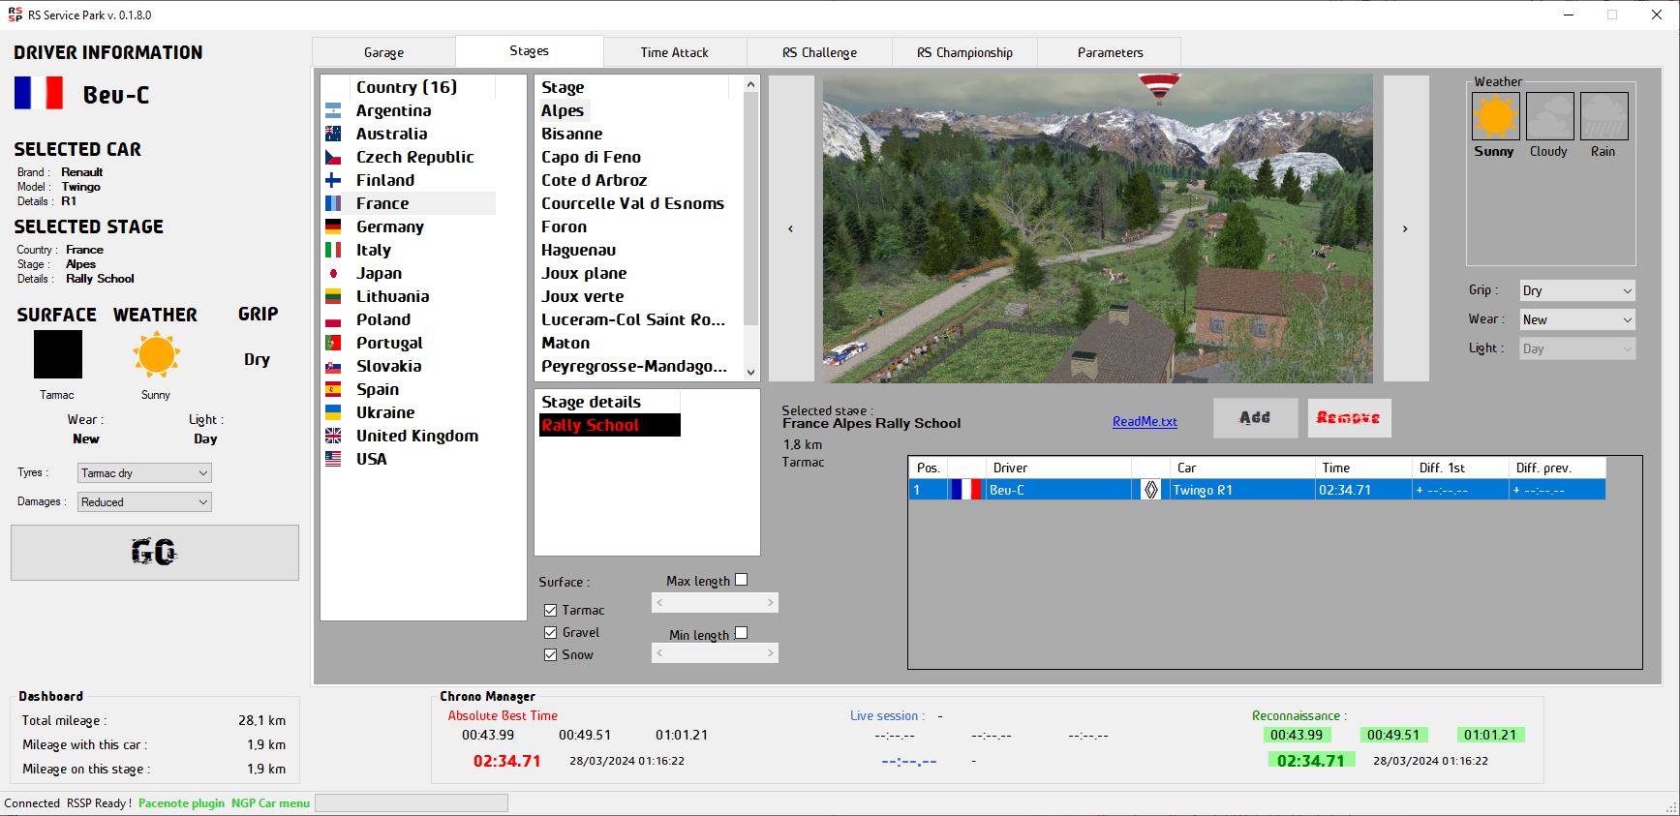This screenshot has height=816, width=1680.
Task: Switch to the Stages tab
Action: tap(529, 50)
